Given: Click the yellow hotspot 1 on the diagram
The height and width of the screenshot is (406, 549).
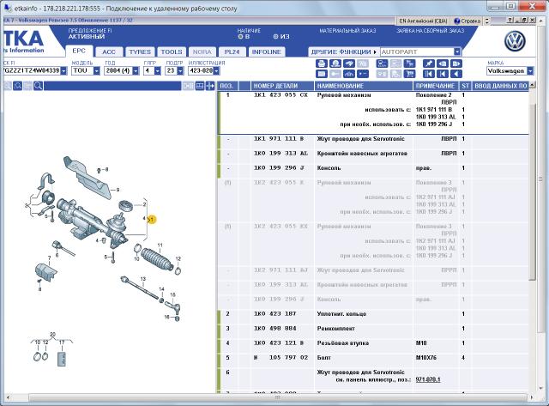Looking at the screenshot, I should pyautogui.click(x=152, y=219).
